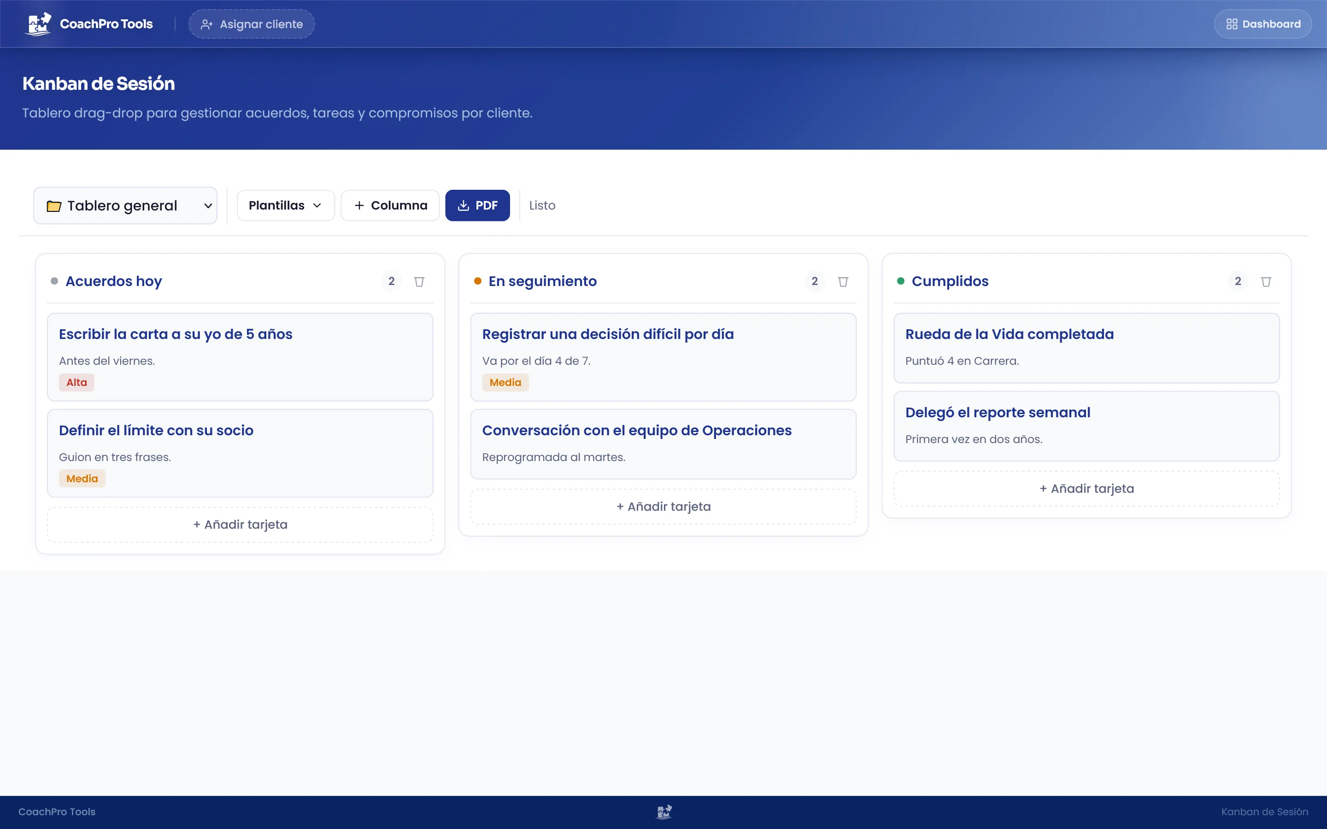
Task: Click the orange dot beside En seguimiento
Action: [478, 281]
